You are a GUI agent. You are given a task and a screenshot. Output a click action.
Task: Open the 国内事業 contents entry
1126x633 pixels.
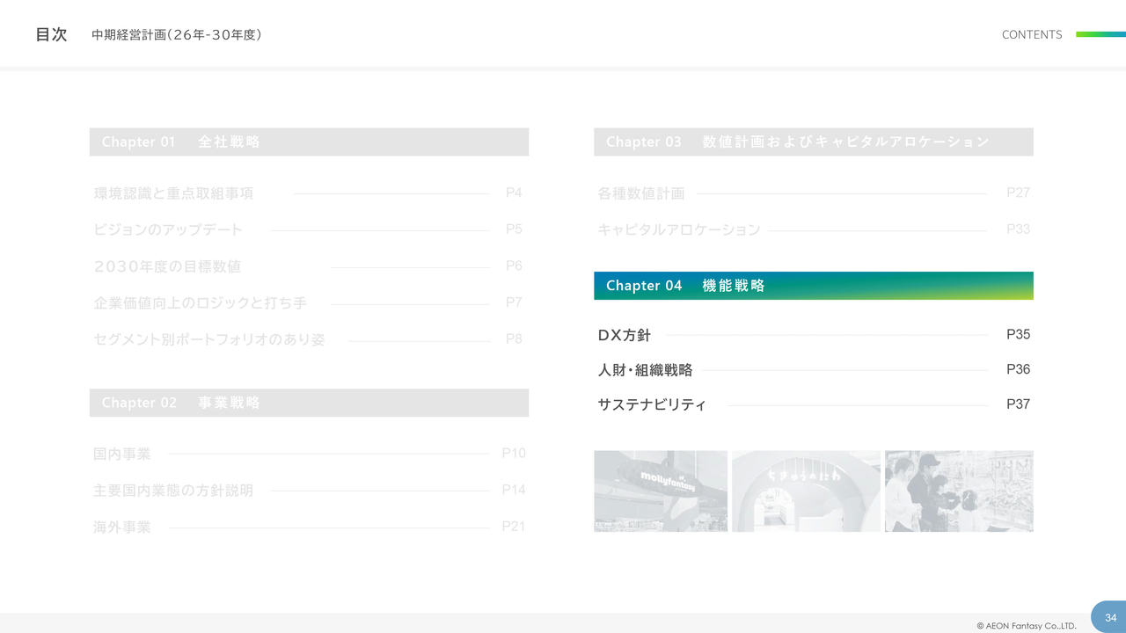(122, 455)
